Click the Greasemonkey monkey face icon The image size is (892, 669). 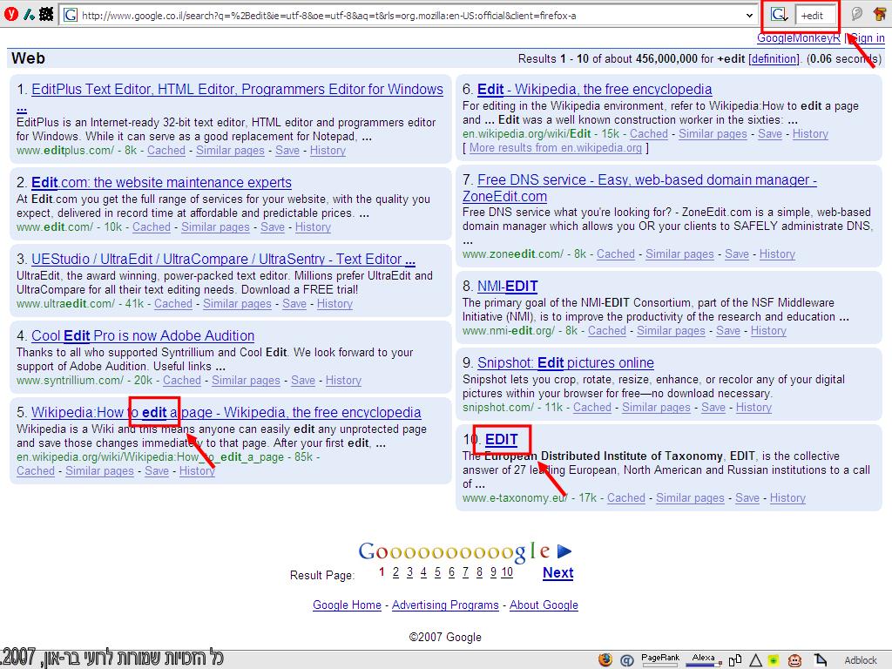[x=794, y=660]
